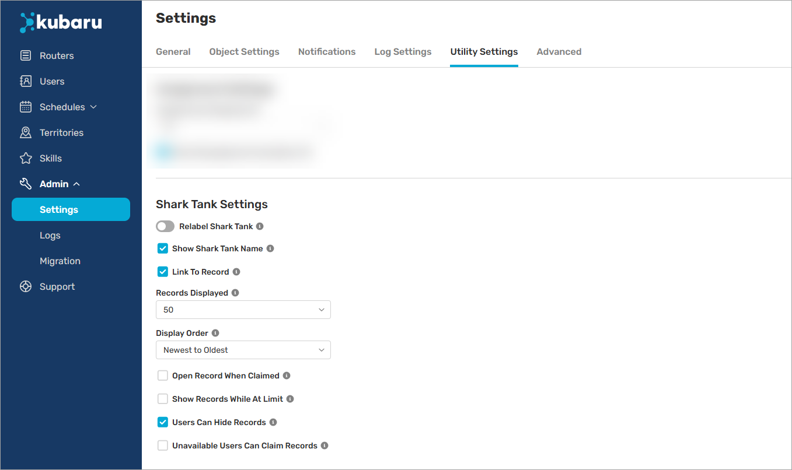The width and height of the screenshot is (792, 470).
Task: Uncheck Show Shark Tank Name checkbox
Action: [163, 248]
